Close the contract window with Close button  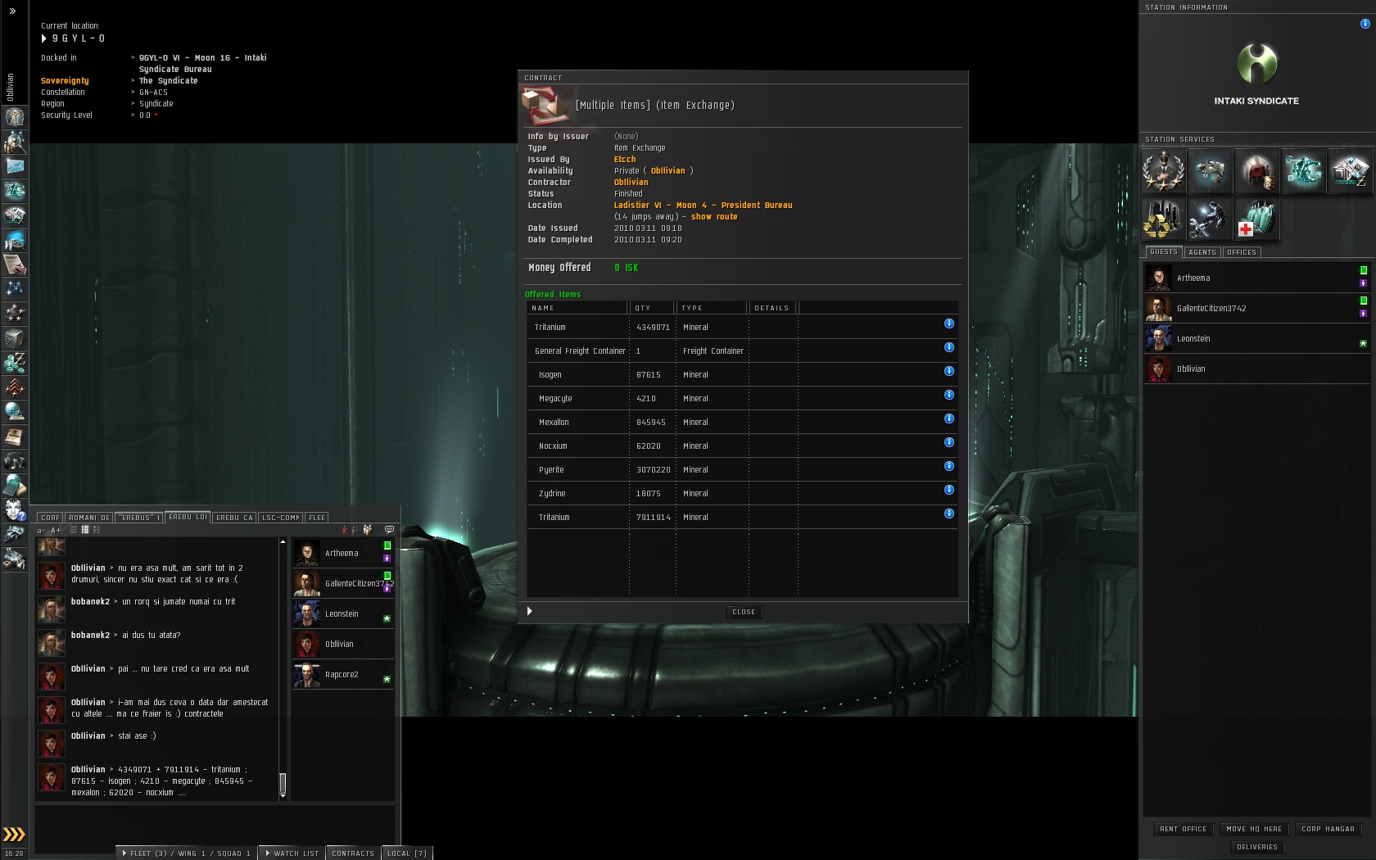[x=744, y=612]
